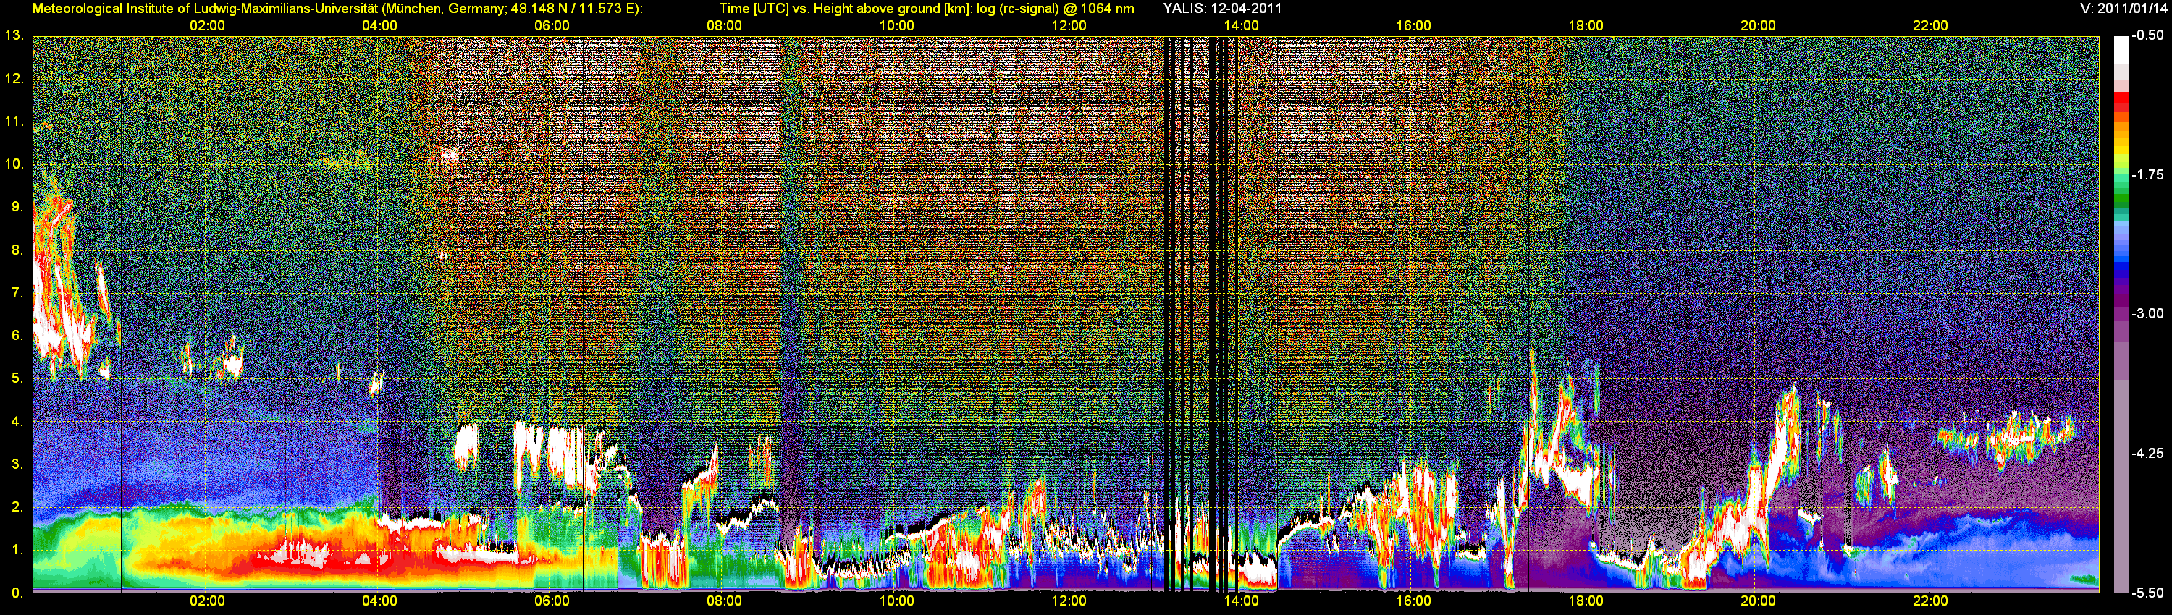Click the 12. km height axis label
Viewport: 2172px width, 615px height.
coord(14,78)
